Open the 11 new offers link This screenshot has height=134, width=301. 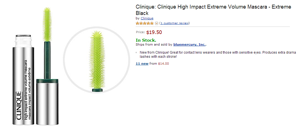pos(142,64)
